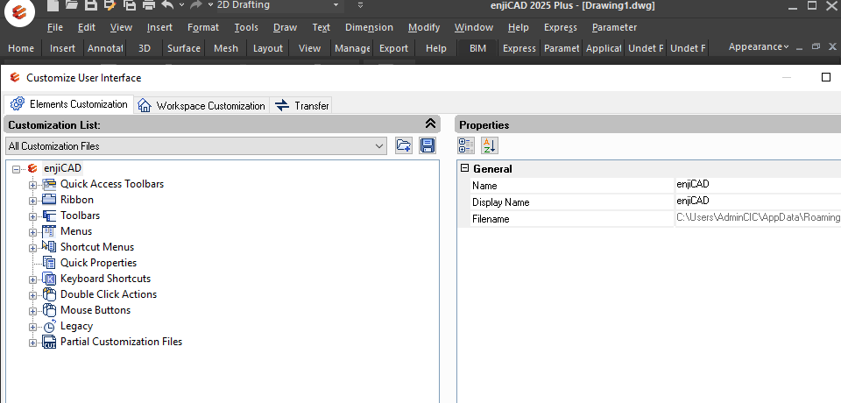Select the Double Click Actions tree item
The width and height of the screenshot is (841, 403).
pyautogui.click(x=109, y=294)
